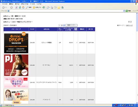Stop page loading with red X icon
The image size is (138, 107).
coord(16,7)
